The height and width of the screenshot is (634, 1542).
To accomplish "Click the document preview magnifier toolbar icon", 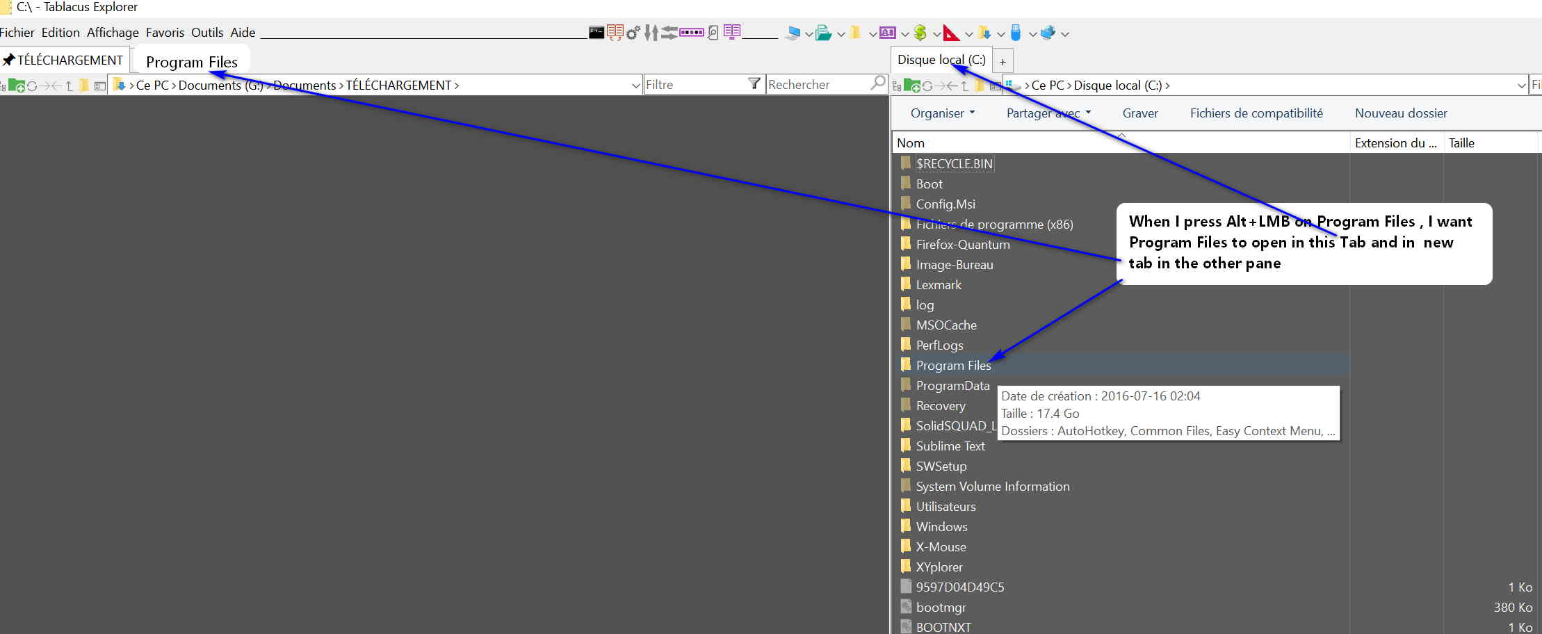I will coord(713,33).
